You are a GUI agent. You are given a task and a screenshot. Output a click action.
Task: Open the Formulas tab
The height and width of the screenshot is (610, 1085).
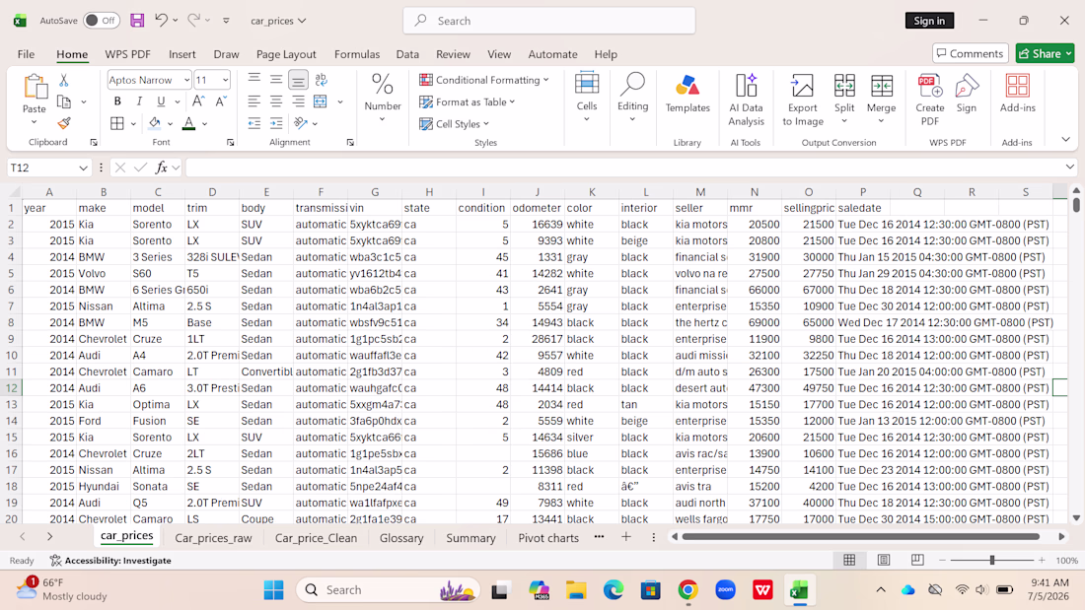pyautogui.click(x=356, y=54)
